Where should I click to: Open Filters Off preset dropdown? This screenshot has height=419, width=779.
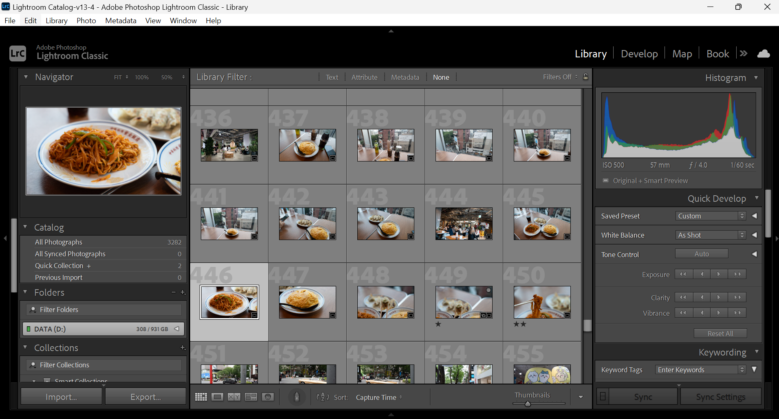tap(560, 77)
